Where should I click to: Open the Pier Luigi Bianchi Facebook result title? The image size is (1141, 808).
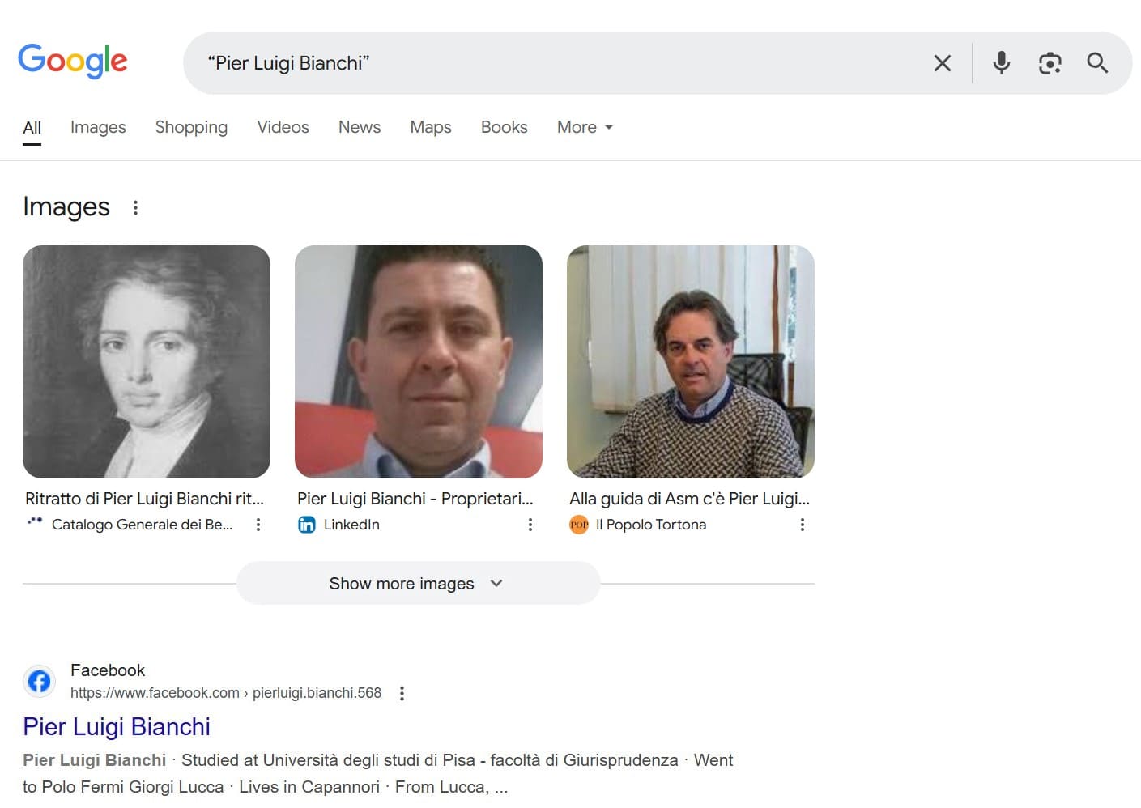[117, 727]
